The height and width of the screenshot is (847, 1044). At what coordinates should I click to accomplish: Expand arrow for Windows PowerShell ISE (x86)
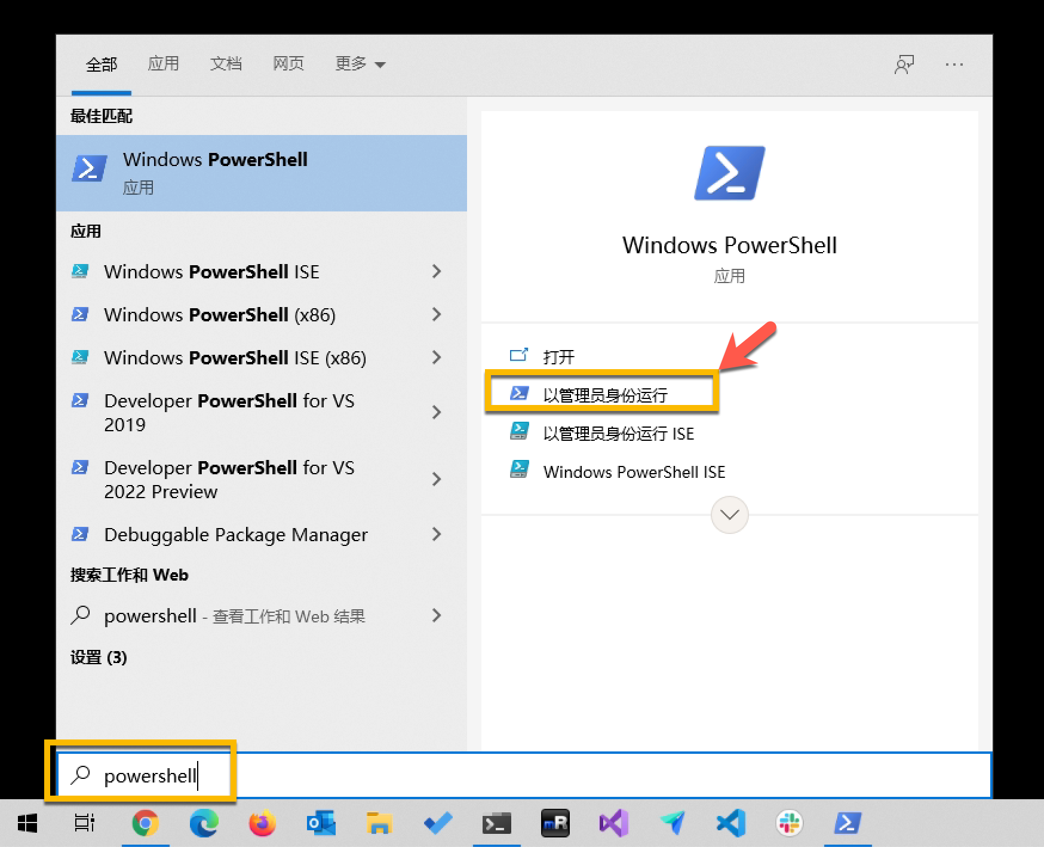pyautogui.click(x=437, y=358)
